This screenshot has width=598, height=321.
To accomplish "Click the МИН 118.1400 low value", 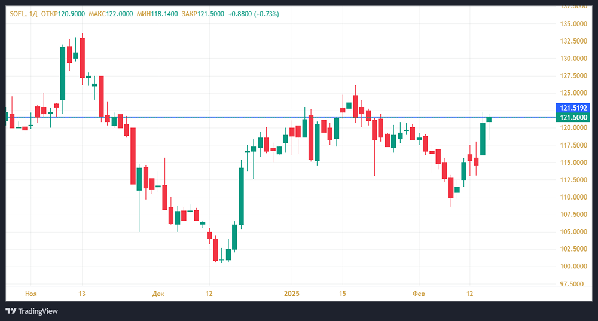I will click(157, 14).
